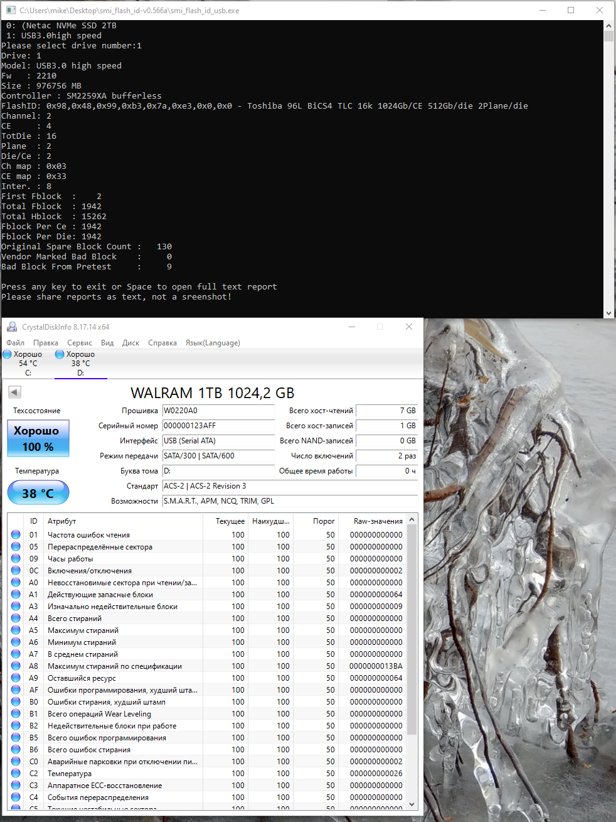Click status circle of attribute C3 row

tap(16, 785)
